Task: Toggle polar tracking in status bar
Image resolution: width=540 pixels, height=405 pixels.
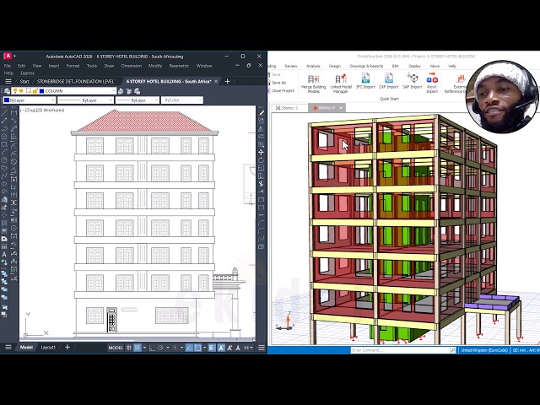Action: [x=160, y=348]
